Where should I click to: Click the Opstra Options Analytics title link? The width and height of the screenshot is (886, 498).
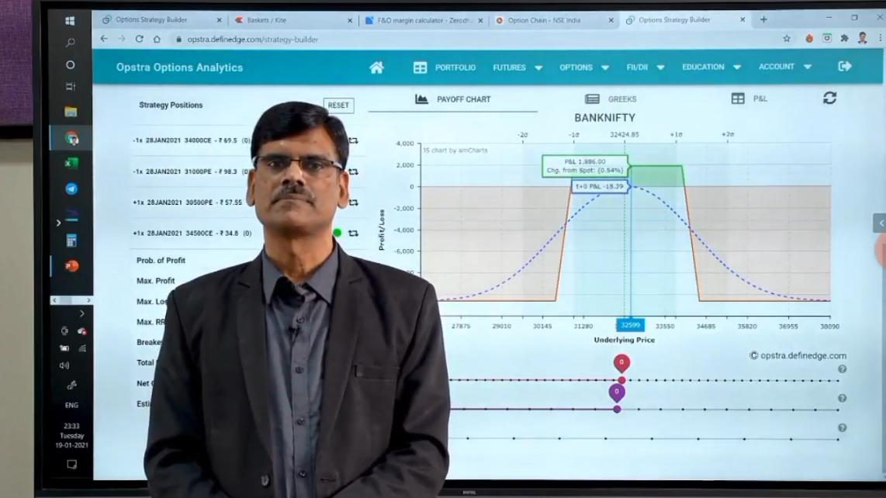pyautogui.click(x=180, y=67)
